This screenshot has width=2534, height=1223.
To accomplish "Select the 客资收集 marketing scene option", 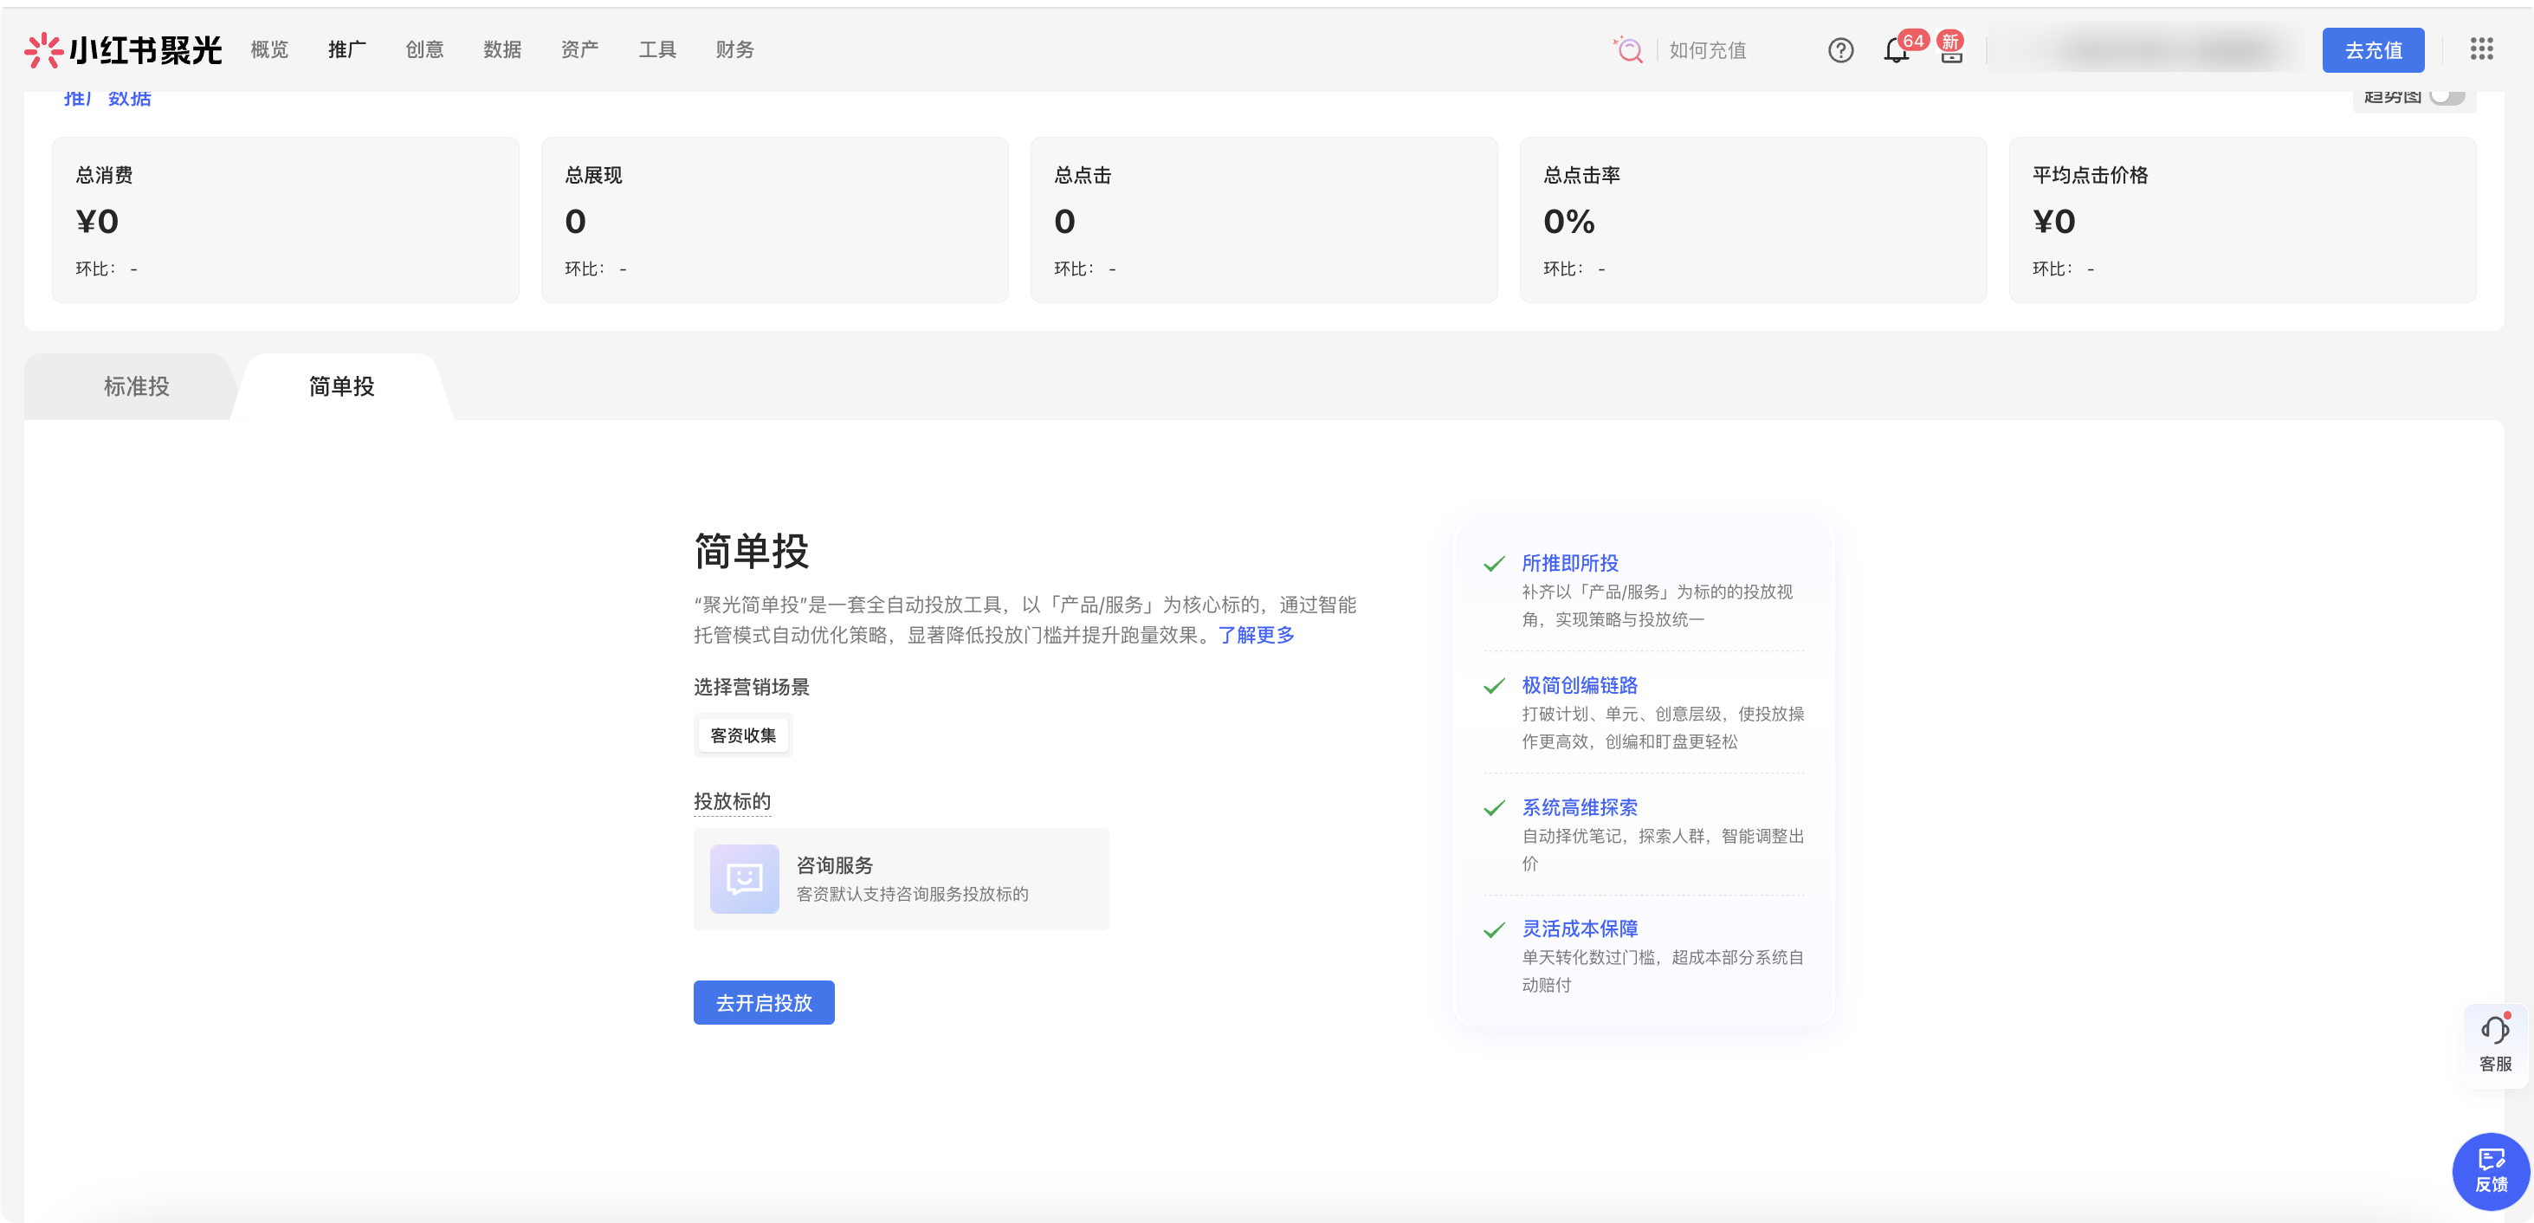I will point(743,735).
